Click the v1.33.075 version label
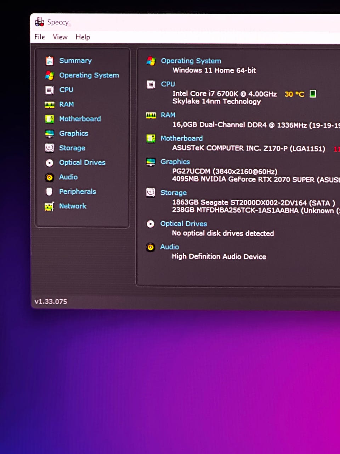 coord(51,301)
